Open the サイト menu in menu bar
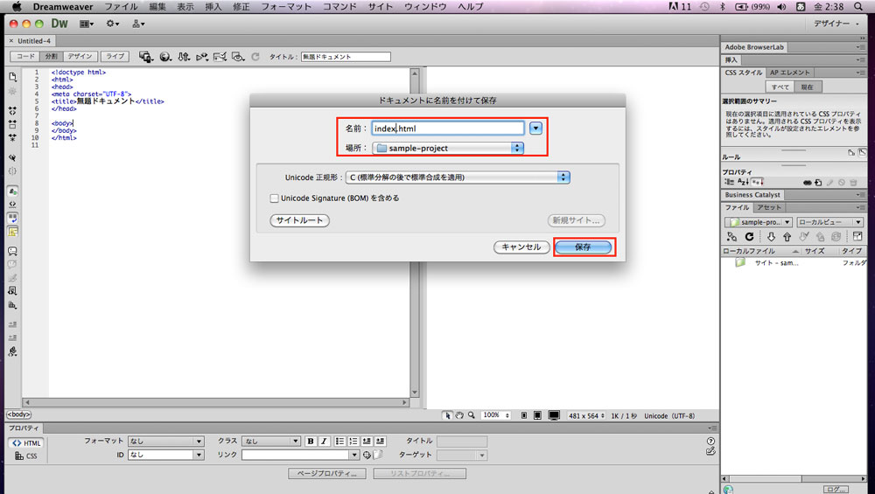Viewport: 875px width, 494px height. point(381,7)
